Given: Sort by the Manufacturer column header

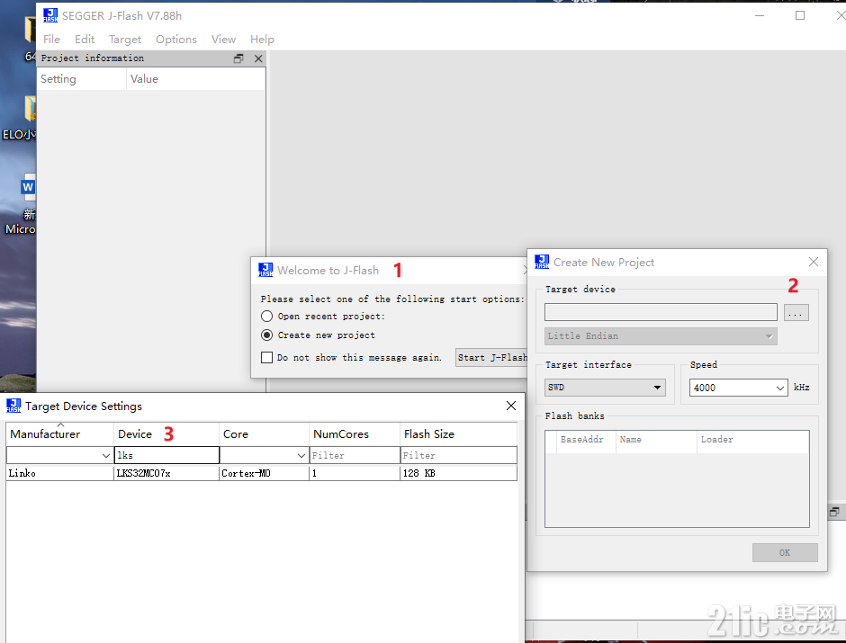Looking at the screenshot, I should coord(60,433).
